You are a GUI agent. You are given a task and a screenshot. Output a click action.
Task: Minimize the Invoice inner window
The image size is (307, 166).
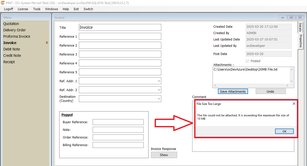(283, 17)
